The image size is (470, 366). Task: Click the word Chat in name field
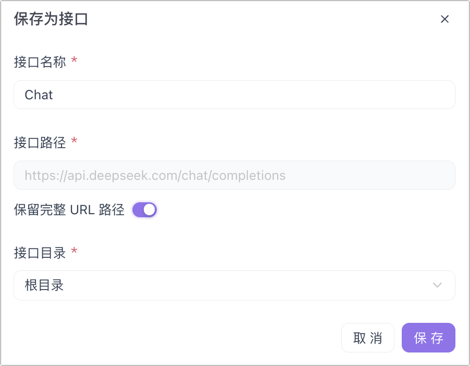[39, 95]
